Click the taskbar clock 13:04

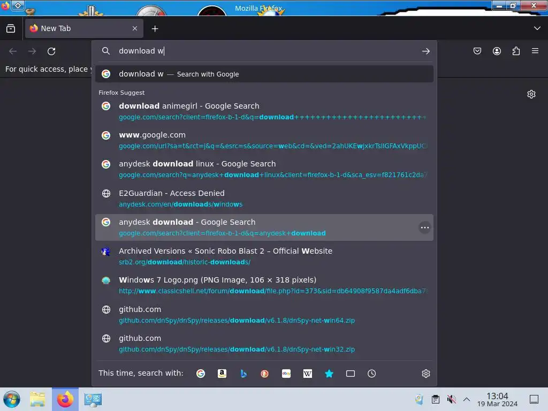click(x=497, y=399)
